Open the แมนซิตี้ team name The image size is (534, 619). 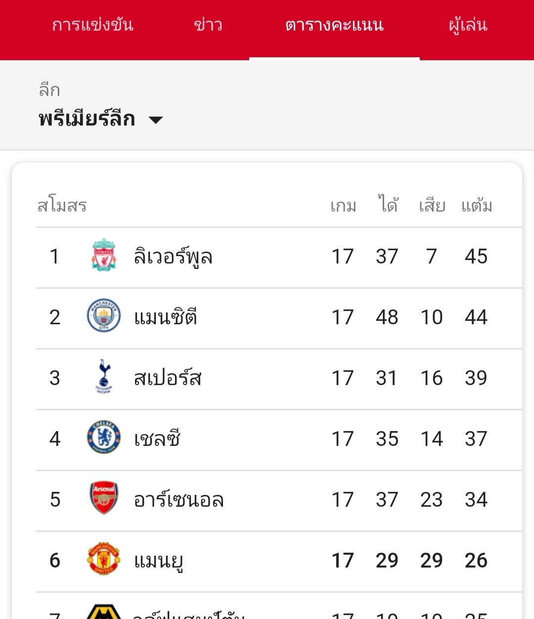pos(166,316)
